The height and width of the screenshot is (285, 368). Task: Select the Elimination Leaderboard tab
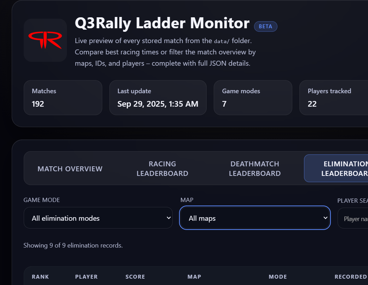tap(336, 168)
